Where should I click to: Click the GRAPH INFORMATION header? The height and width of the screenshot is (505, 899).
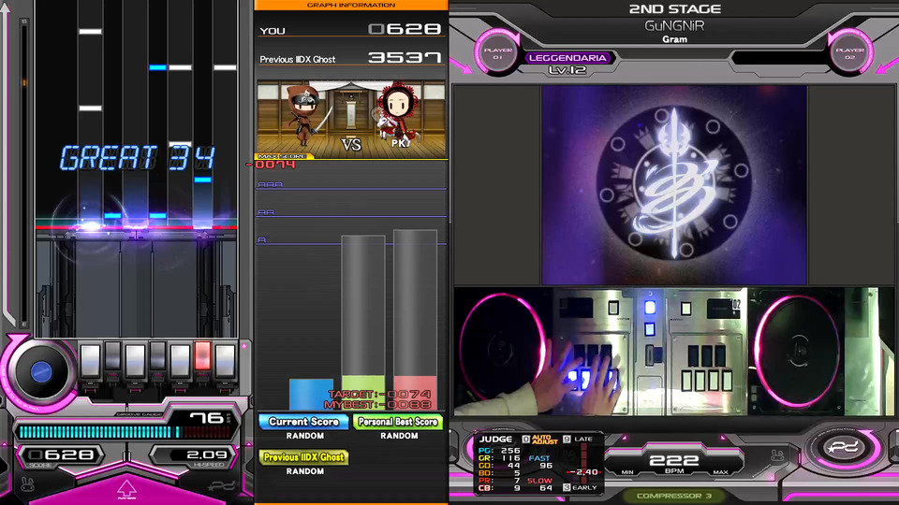tap(351, 6)
